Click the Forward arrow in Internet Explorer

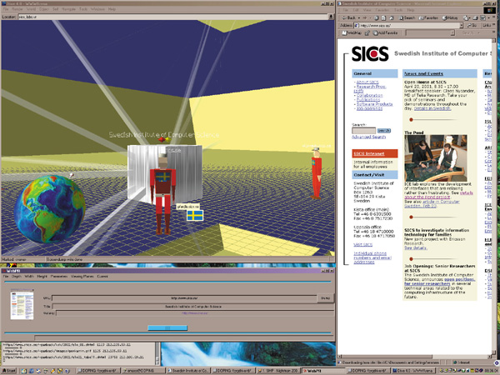[x=365, y=17]
